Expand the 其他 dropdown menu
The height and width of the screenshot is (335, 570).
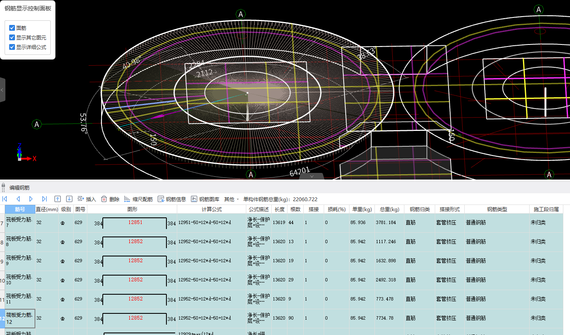[231, 199]
